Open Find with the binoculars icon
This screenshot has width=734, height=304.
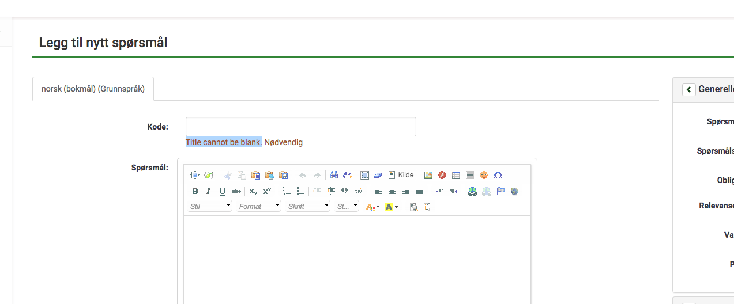pyautogui.click(x=334, y=175)
